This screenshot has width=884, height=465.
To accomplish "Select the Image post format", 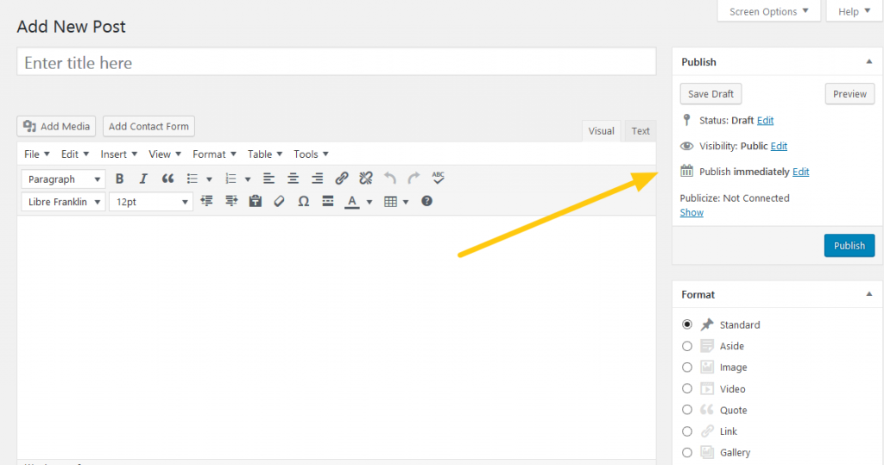I will [686, 368].
